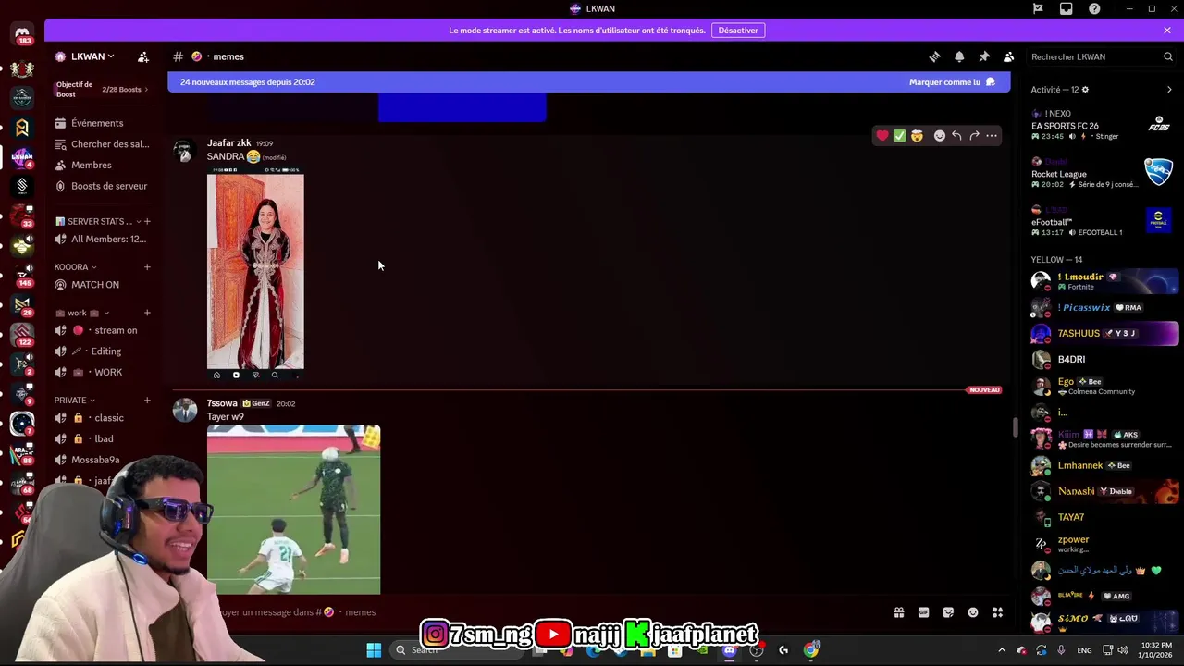
Task: Open Événements in sidebar
Action: (102, 123)
